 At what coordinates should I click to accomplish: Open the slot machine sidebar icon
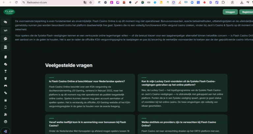[6, 47]
